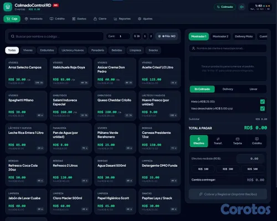The width and height of the screenshot is (277, 221).
Task: Add Cloro Macier 500ml product
Action: click(x=71, y=202)
